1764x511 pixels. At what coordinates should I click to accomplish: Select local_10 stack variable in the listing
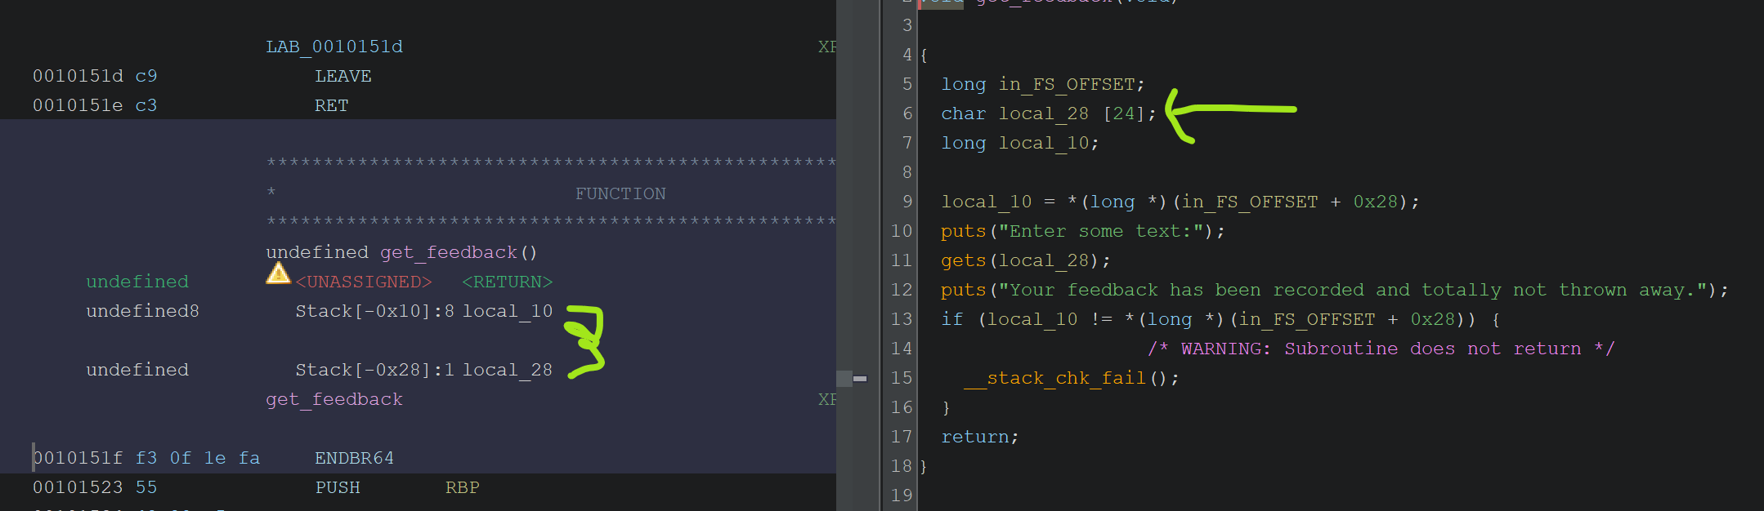click(507, 311)
